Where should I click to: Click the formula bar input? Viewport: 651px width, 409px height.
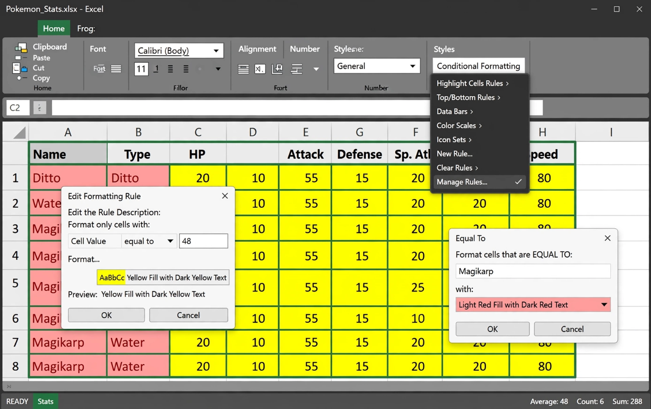coord(297,108)
